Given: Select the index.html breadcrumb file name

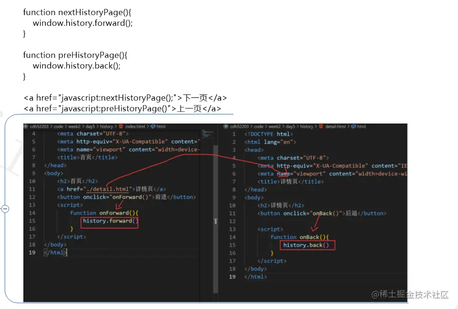Looking at the screenshot, I should [x=135, y=126].
